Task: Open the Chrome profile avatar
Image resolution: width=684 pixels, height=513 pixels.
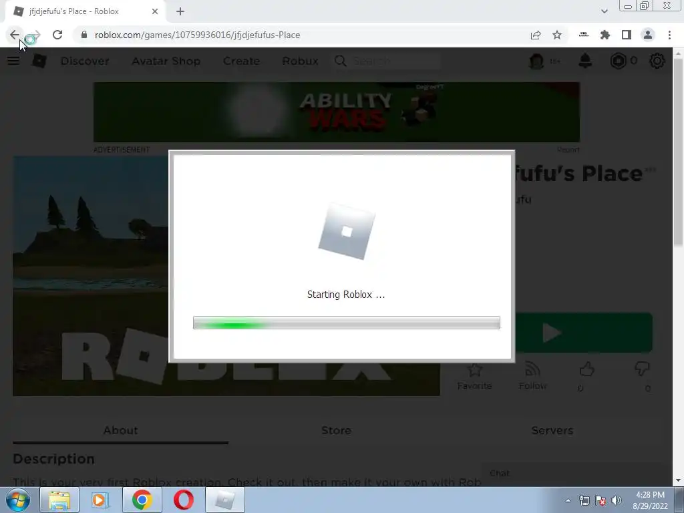Action: (648, 35)
